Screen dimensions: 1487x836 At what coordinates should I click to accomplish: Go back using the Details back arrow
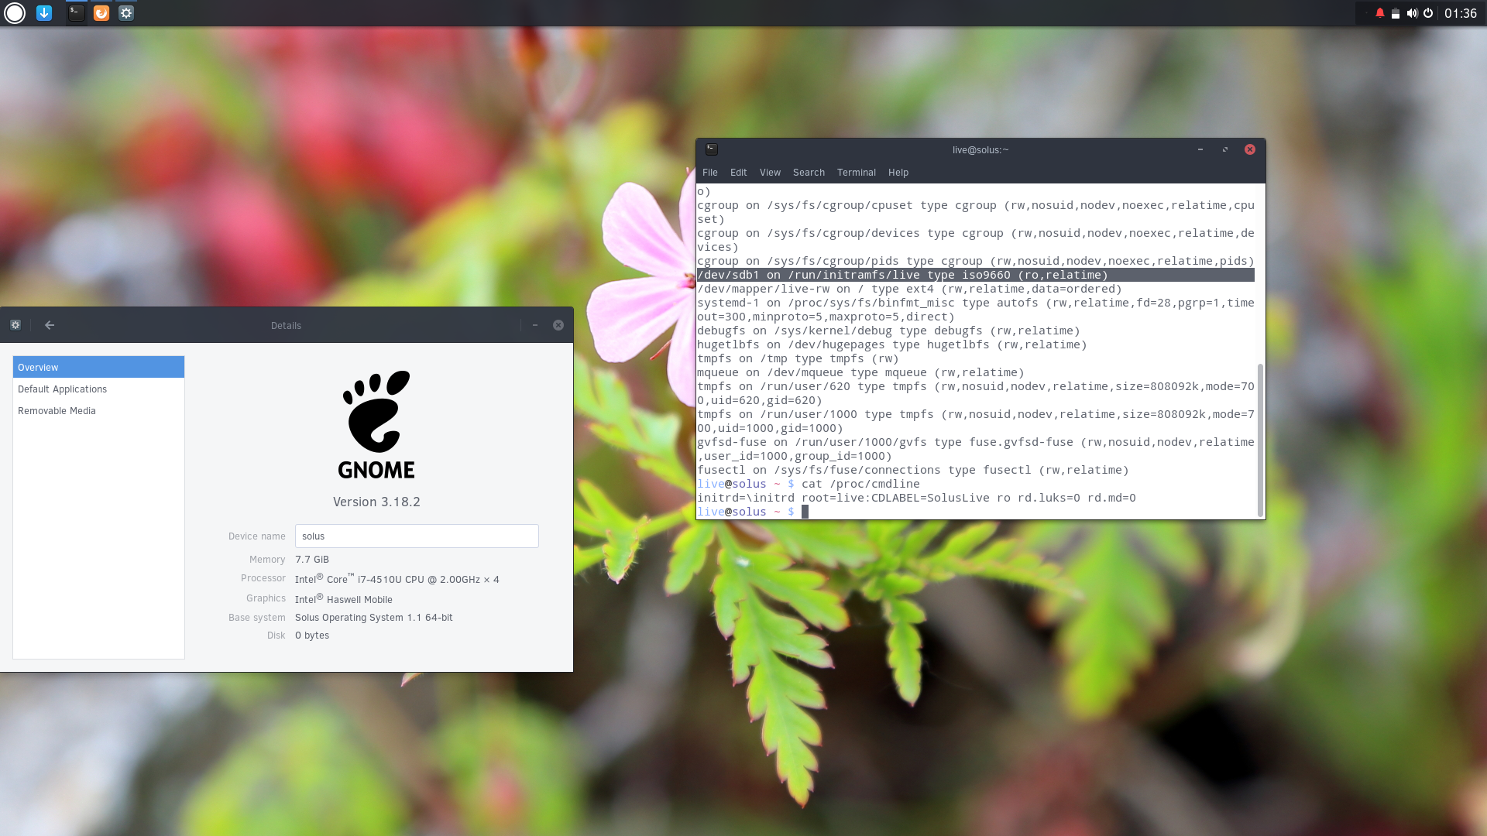pyautogui.click(x=50, y=325)
